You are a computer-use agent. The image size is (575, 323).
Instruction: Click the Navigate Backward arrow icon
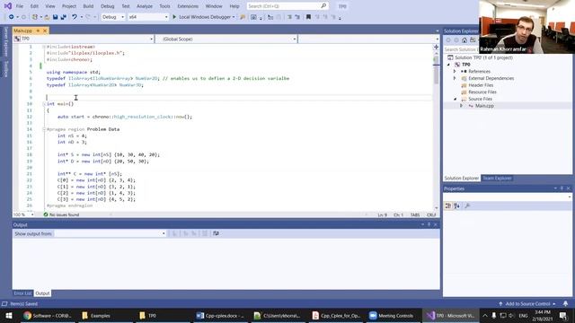click(x=12, y=17)
